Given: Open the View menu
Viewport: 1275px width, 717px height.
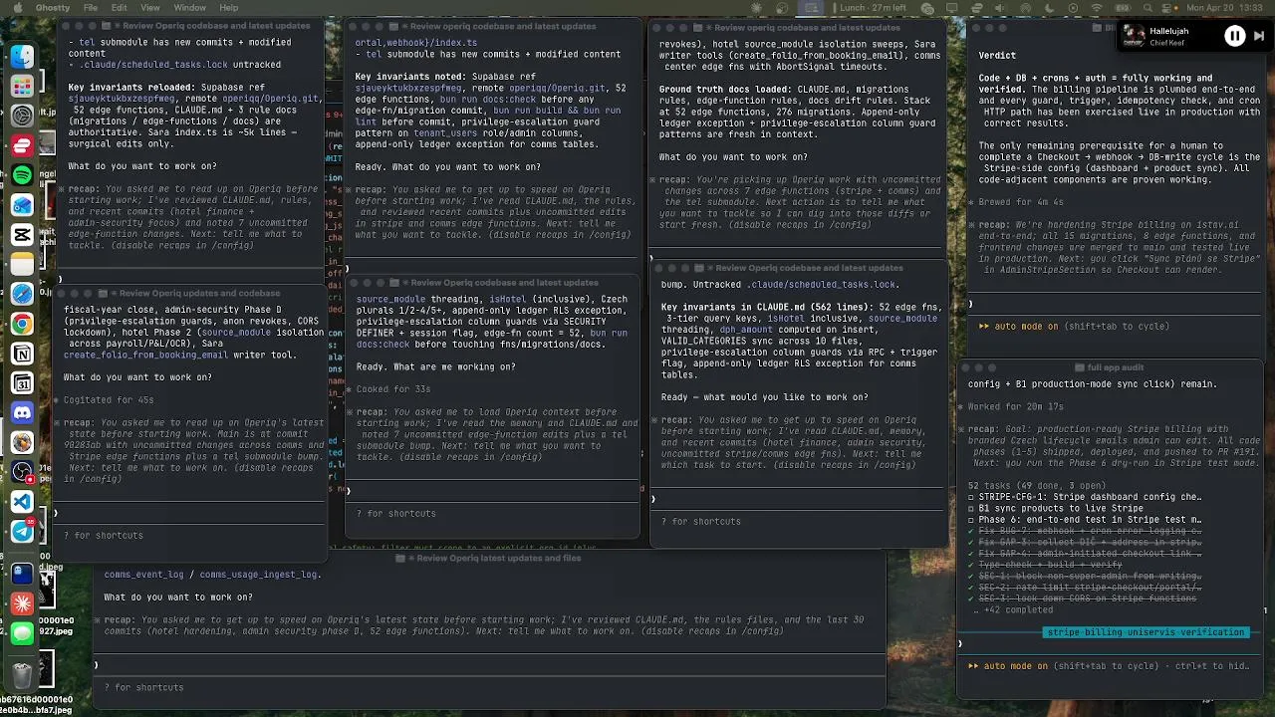Looking at the screenshot, I should pos(149,8).
